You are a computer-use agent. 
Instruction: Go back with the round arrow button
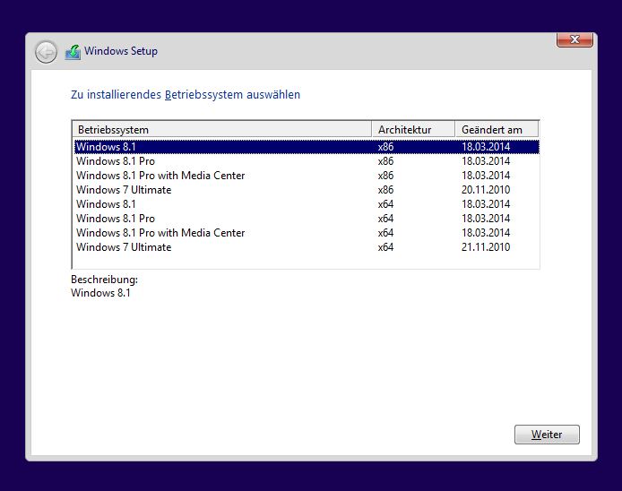(46, 52)
